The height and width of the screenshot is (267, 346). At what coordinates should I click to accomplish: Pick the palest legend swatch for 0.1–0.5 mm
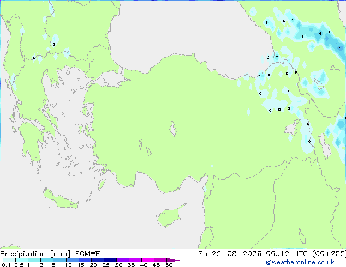tap(9, 260)
